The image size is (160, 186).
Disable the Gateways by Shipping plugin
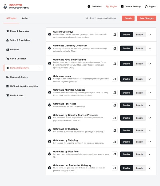tap(127, 142)
